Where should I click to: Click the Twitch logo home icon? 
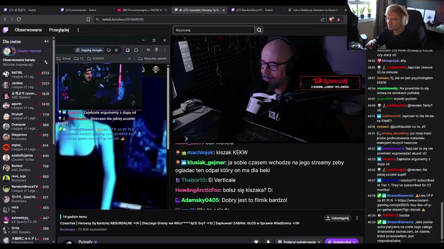point(6,30)
